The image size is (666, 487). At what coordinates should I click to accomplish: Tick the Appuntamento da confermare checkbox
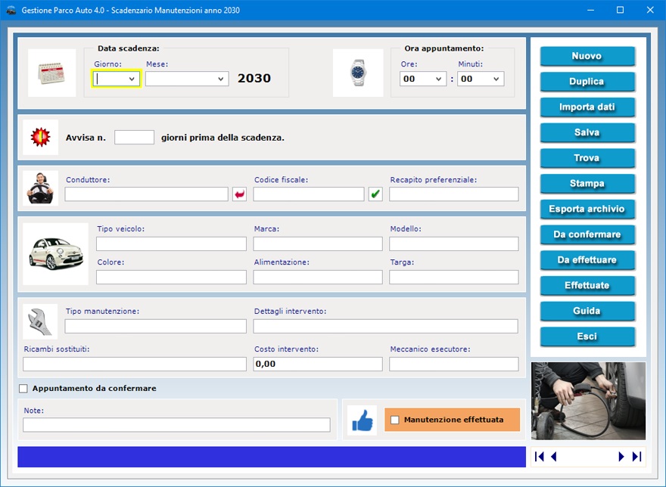(x=23, y=389)
